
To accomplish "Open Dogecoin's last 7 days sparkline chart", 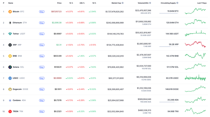I will (195, 89).
